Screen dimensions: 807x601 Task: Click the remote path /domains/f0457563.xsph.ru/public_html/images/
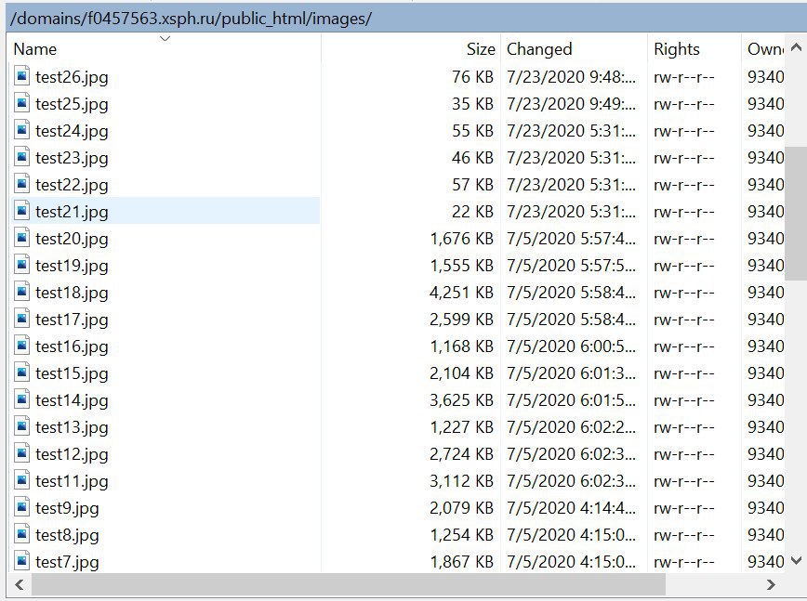click(x=191, y=19)
